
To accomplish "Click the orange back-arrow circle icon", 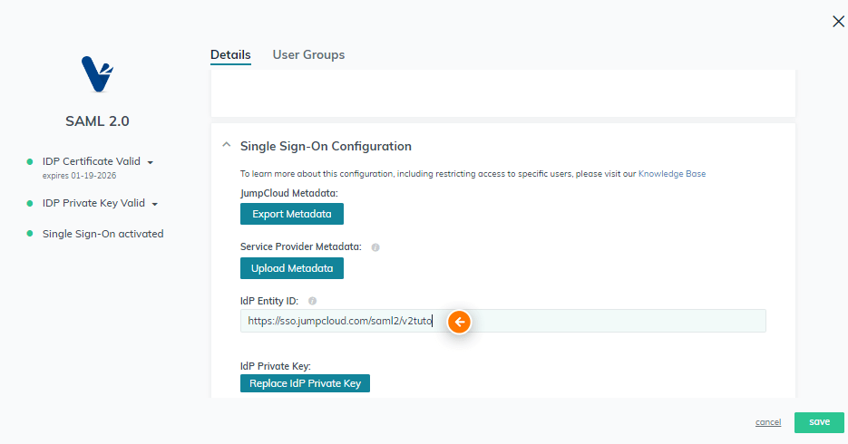I will tap(459, 322).
